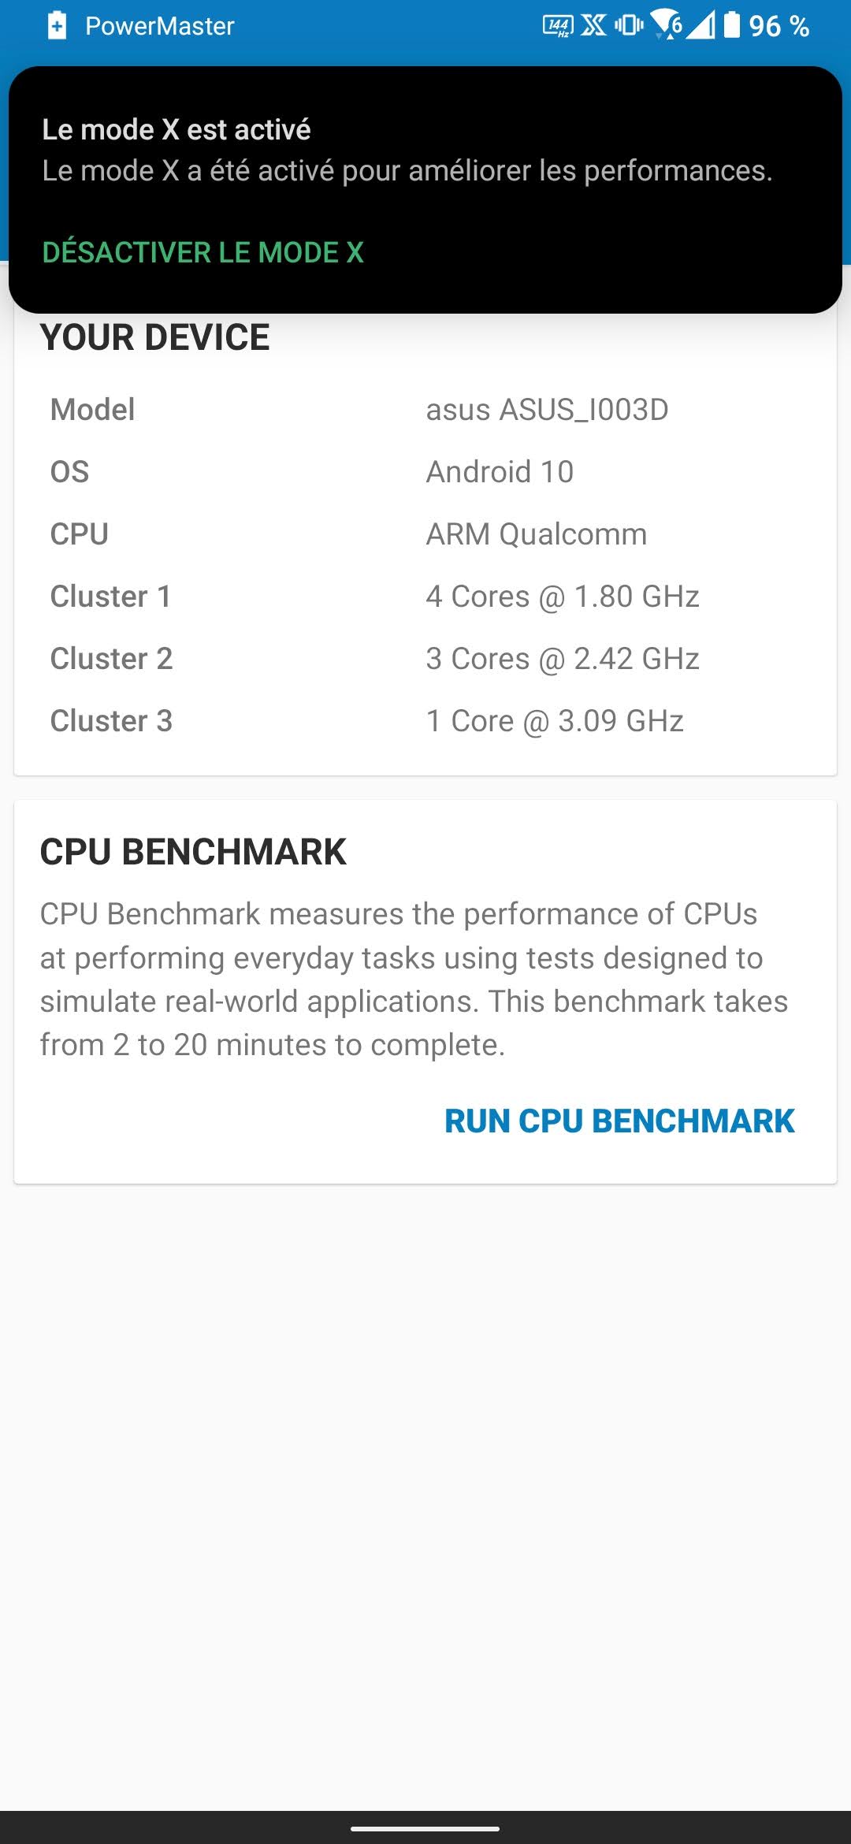The height and width of the screenshot is (1844, 851).
Task: Tap the home gesture navigation bar
Action: (x=425, y=1828)
